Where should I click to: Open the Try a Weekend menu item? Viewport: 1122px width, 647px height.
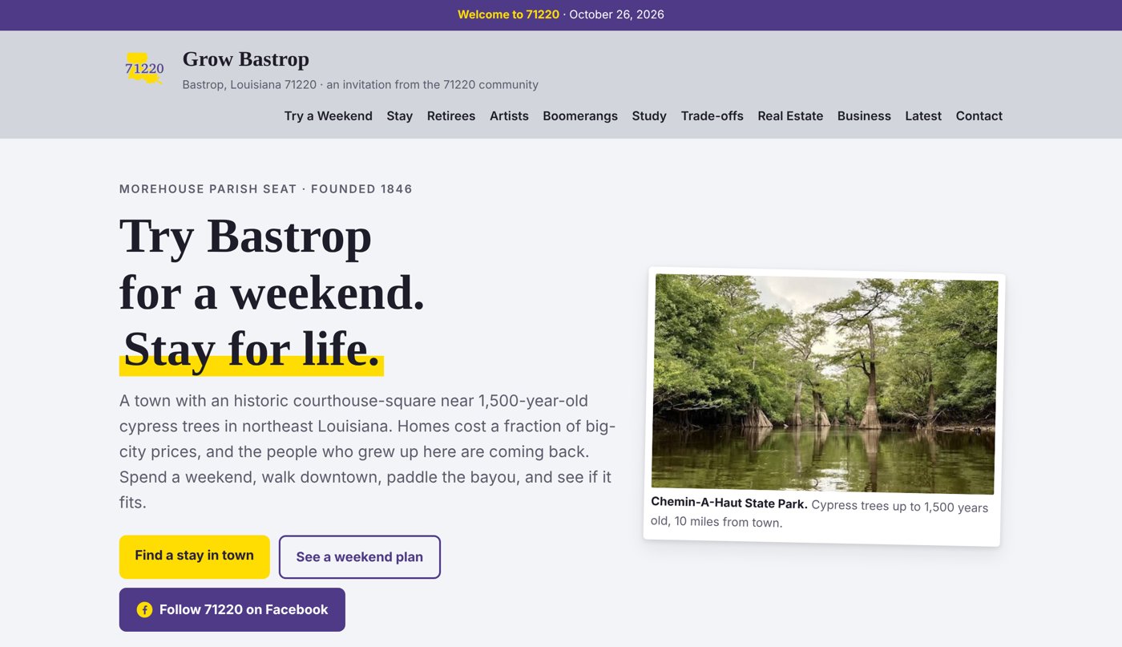click(x=329, y=116)
